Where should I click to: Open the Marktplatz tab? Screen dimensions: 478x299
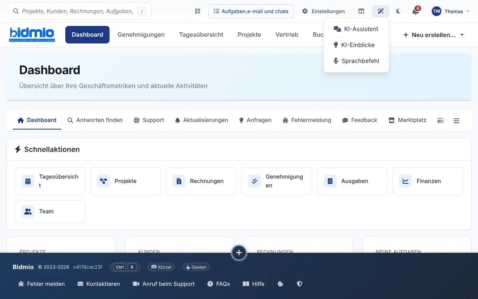407,120
